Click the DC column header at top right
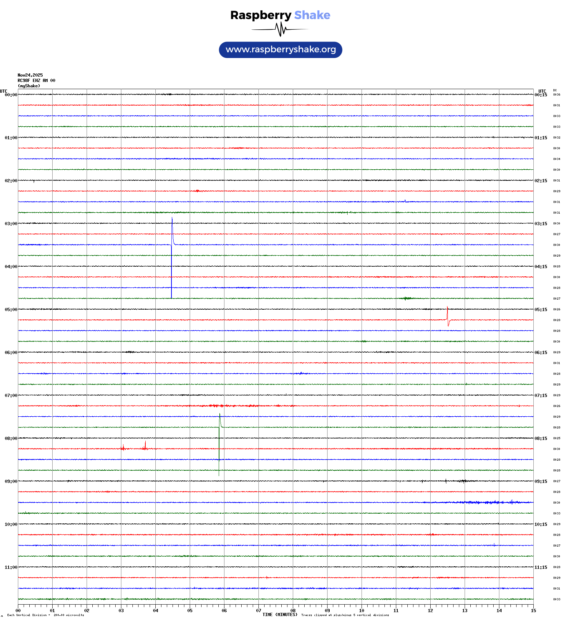This screenshot has height=620, width=562. [555, 91]
